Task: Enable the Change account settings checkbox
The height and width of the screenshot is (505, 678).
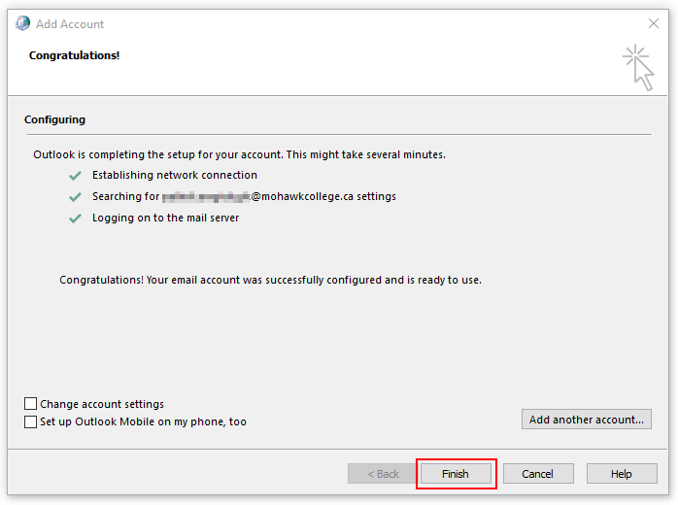Action: pyautogui.click(x=31, y=404)
